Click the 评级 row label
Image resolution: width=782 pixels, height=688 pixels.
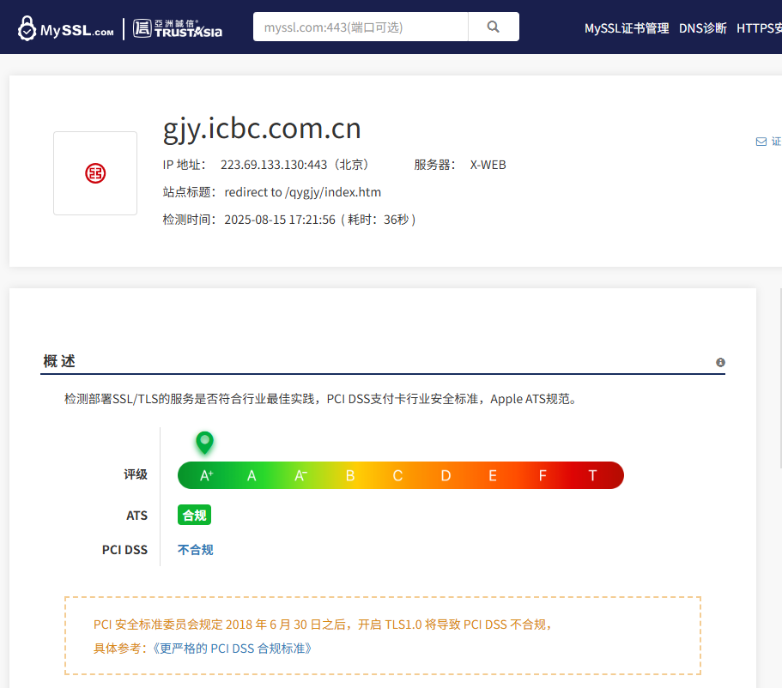pyautogui.click(x=136, y=474)
